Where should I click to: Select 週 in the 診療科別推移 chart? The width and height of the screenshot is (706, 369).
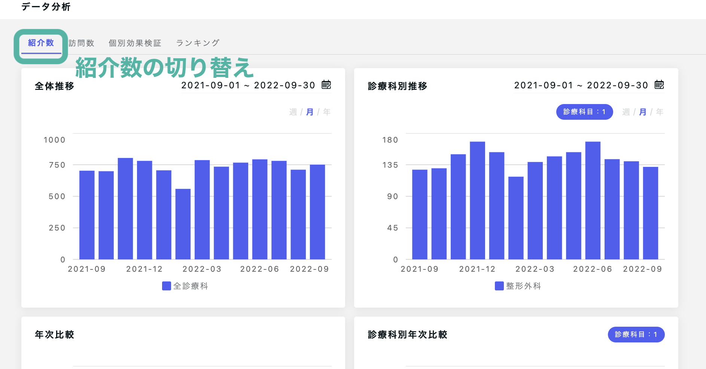(626, 112)
